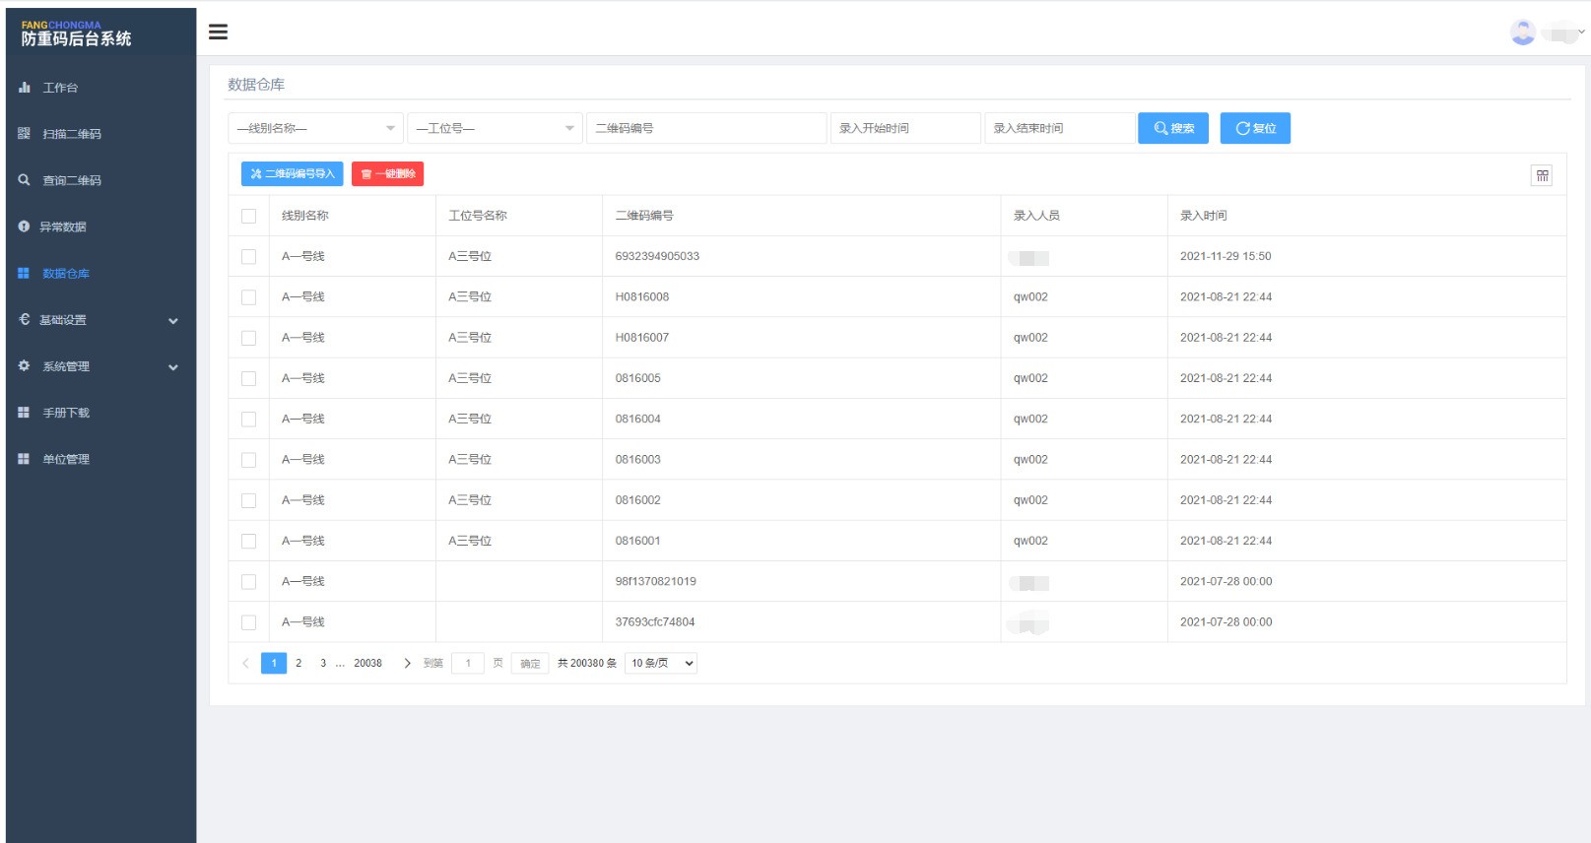
Task: Click the user avatar icon
Action: 1522,32
